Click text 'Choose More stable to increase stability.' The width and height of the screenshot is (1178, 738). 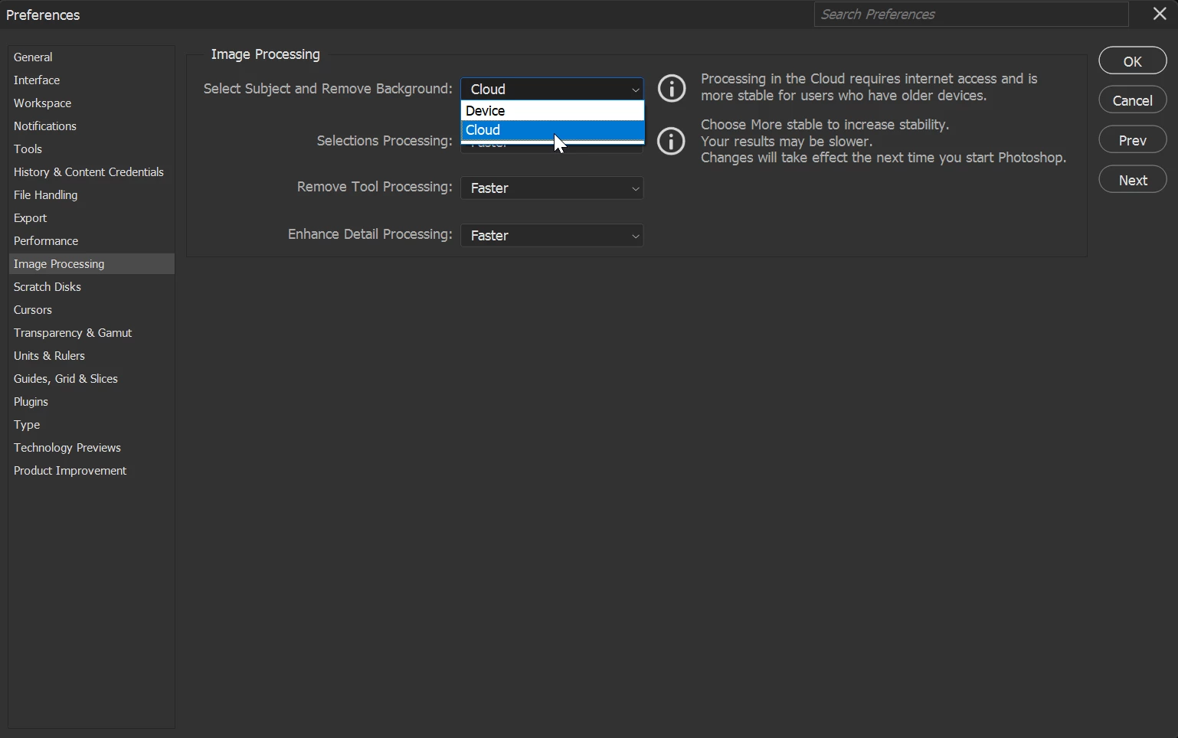[825, 125]
